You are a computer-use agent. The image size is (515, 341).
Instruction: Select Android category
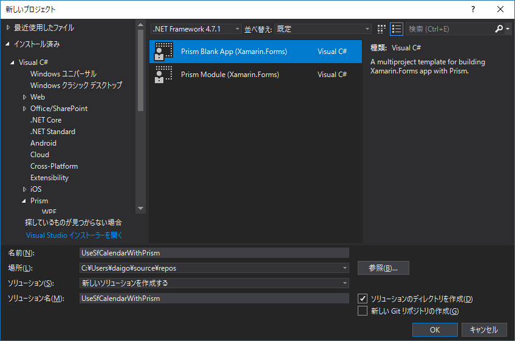coord(43,143)
